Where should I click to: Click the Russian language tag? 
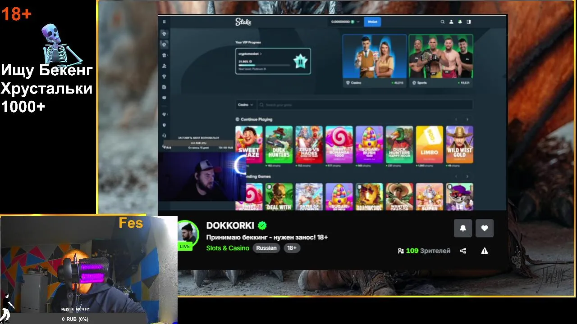tap(266, 248)
